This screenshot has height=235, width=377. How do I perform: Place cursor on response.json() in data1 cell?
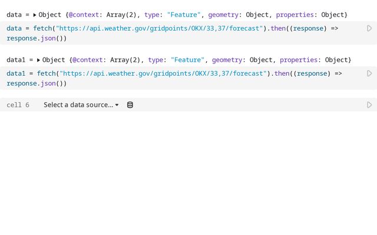coord(35,83)
